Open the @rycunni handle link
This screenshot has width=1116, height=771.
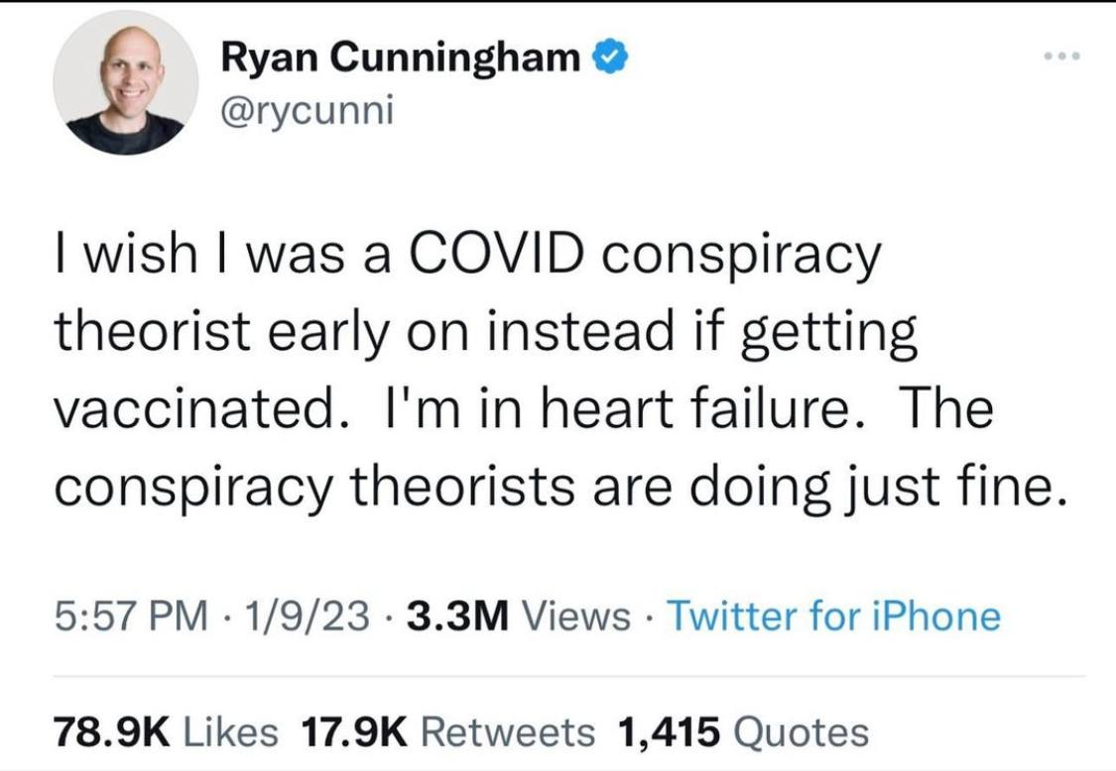pos(307,111)
